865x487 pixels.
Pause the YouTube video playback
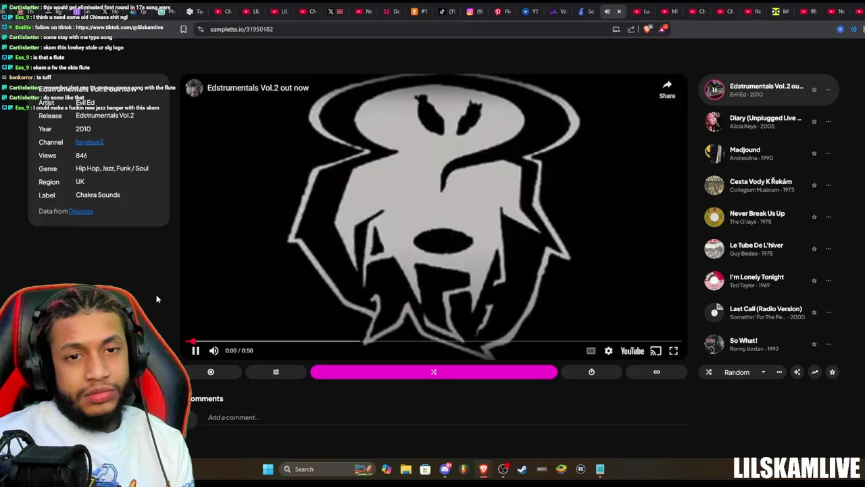click(x=195, y=350)
